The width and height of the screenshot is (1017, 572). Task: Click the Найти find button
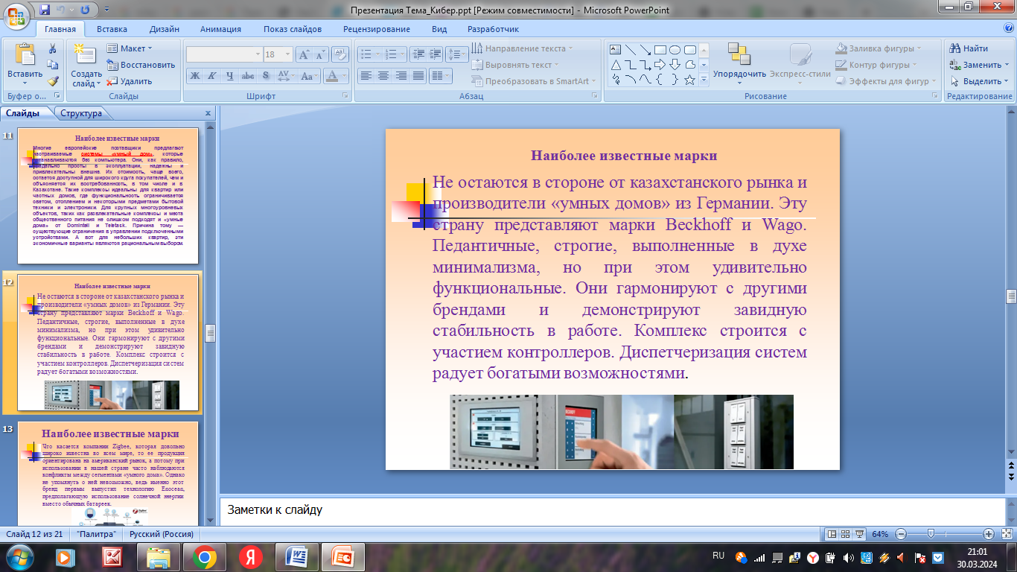[969, 48]
